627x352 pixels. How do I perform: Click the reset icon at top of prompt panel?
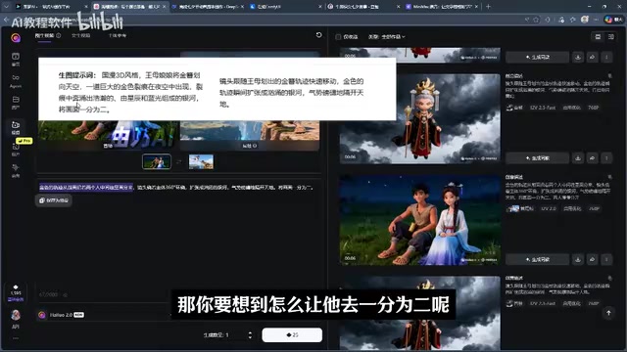click(x=318, y=35)
